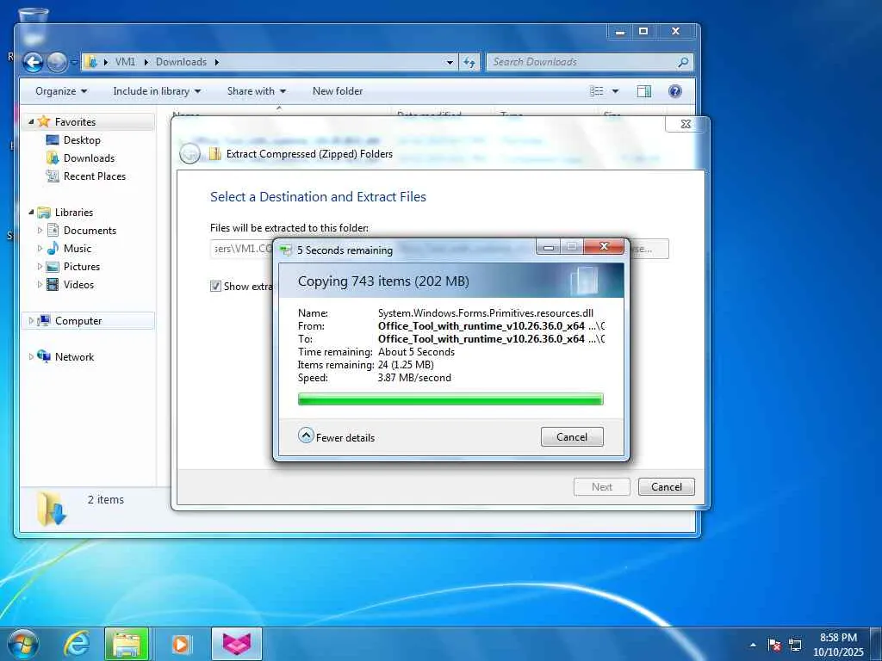Viewport: 882px width, 661px height.
Task: Expand Network tree node arrow
Action: 31,357
